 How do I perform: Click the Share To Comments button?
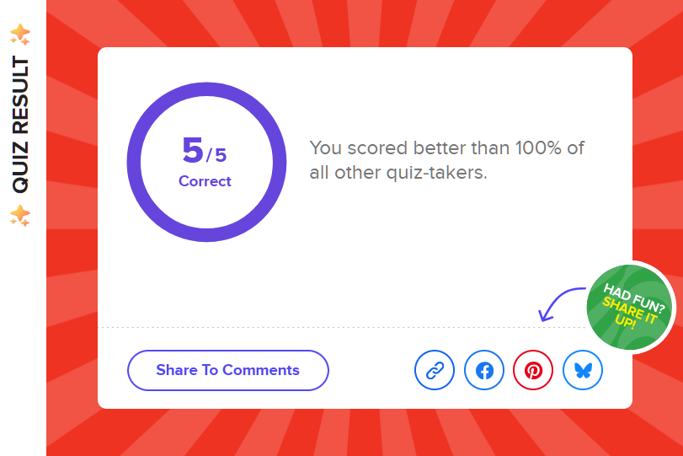click(228, 370)
